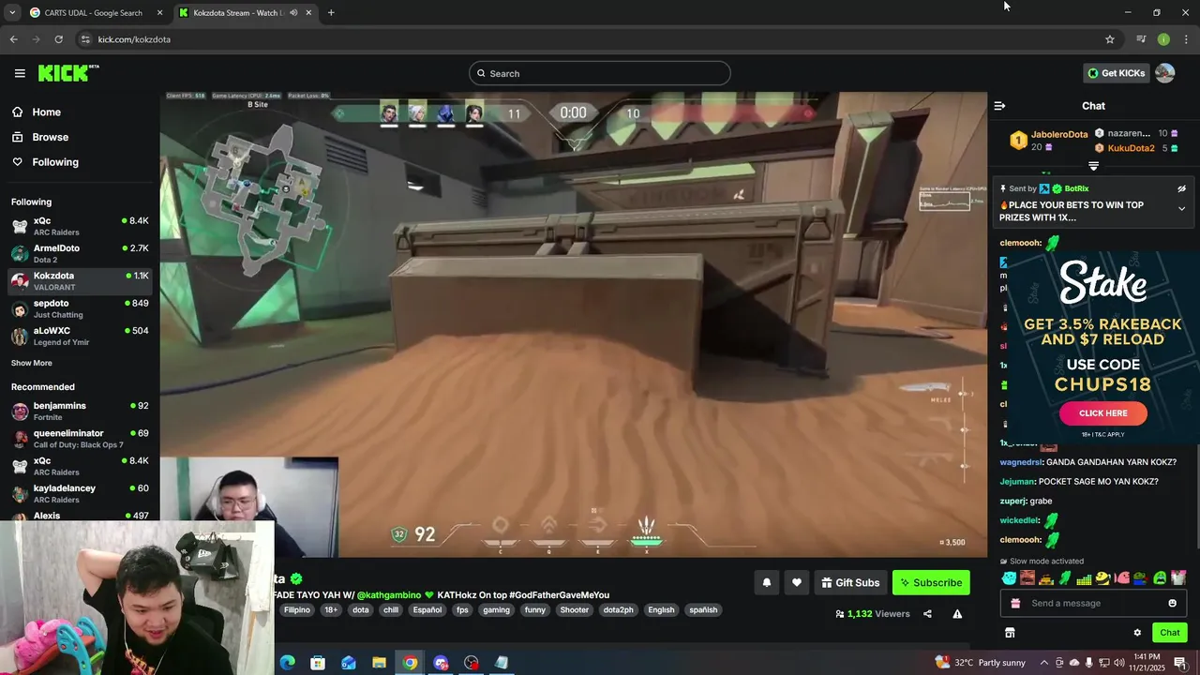This screenshot has height=675, width=1200.
Task: Click the pink gift icon in message box
Action: pos(1015,603)
